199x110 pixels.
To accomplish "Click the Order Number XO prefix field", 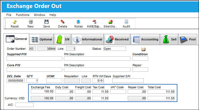I will tap(32, 49).
